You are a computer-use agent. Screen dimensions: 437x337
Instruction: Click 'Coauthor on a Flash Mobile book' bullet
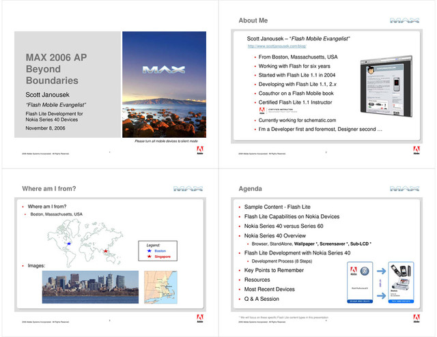pos(296,93)
